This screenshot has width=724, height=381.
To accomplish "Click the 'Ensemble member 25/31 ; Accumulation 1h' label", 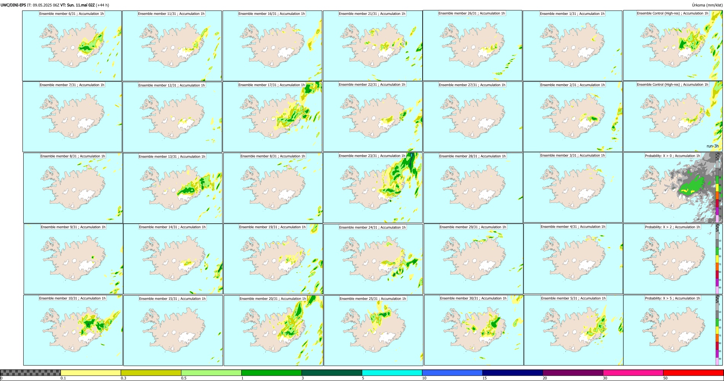I will click(373, 299).
